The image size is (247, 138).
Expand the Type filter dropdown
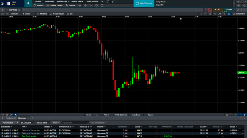(55, 123)
